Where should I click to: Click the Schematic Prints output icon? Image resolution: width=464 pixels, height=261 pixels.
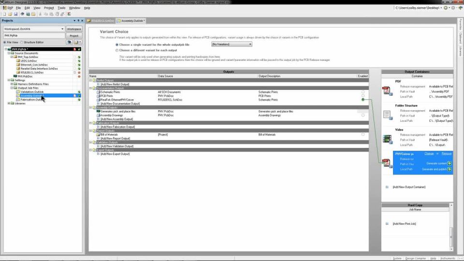pyautogui.click(x=99, y=92)
